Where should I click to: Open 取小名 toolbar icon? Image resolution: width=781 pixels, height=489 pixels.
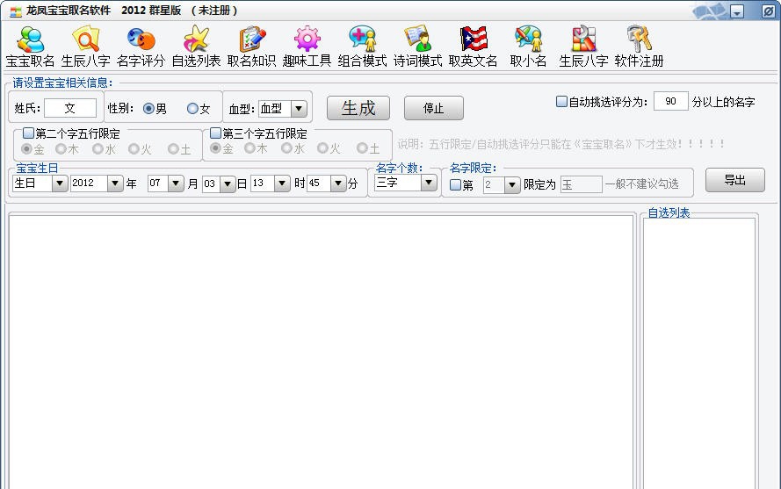[528, 47]
